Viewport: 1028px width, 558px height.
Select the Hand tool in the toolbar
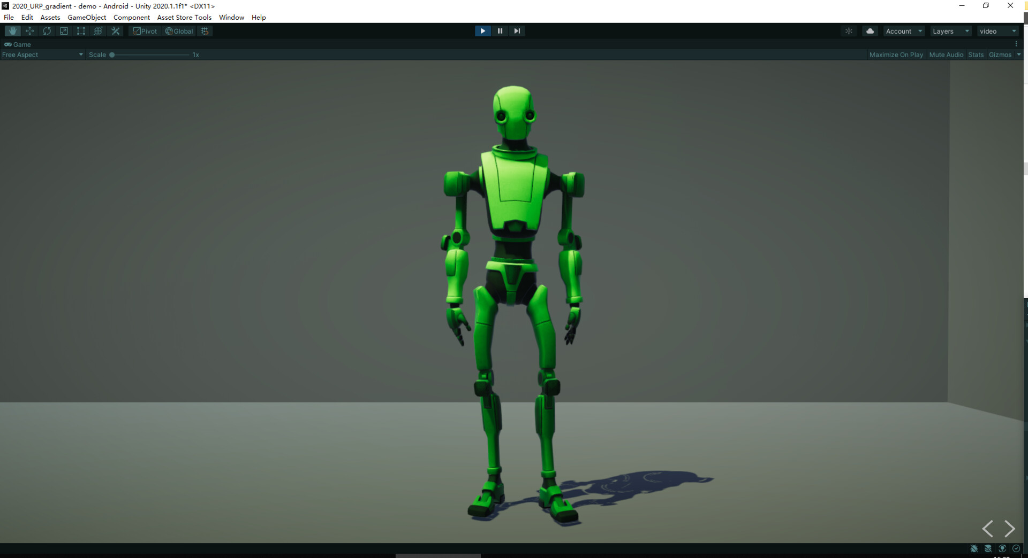(x=12, y=31)
